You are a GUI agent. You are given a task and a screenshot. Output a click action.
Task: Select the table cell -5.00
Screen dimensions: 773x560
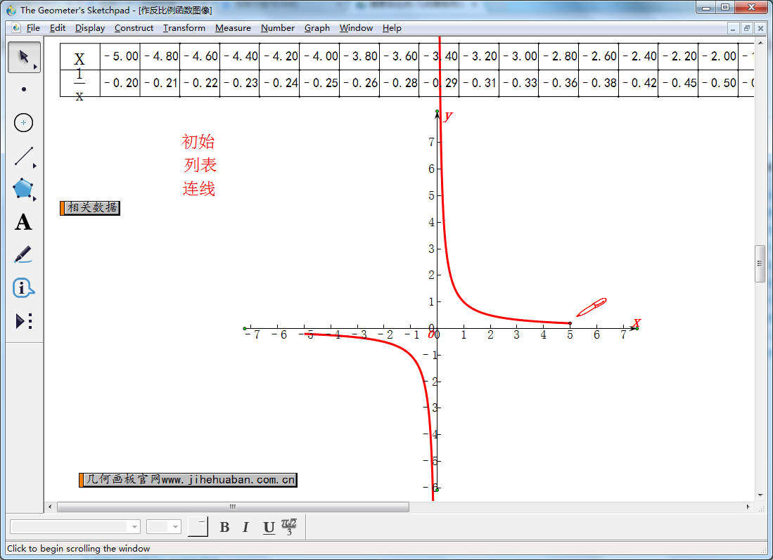click(120, 56)
